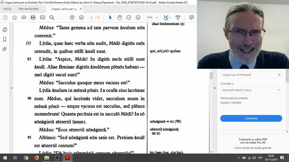Screen dimensions: 289x162
Task: Click right pane scrollbar down arrow
Action: 287,131
